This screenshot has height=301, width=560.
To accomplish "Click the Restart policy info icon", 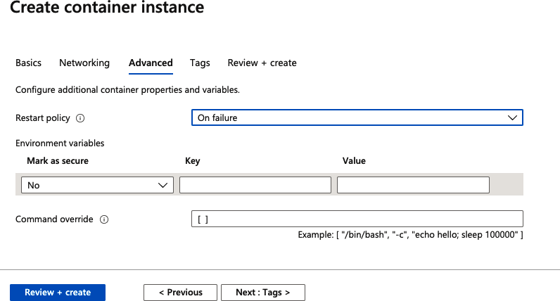I will coord(80,118).
